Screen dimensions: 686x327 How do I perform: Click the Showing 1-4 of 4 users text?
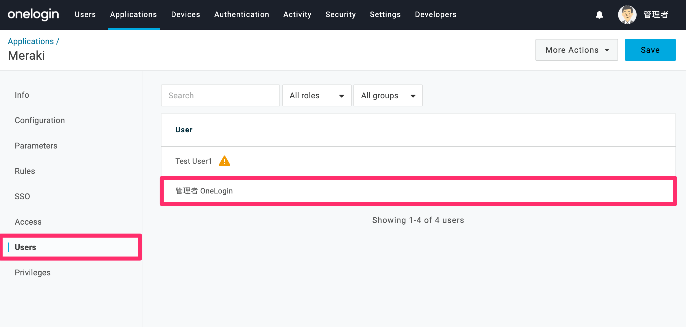[x=418, y=220]
